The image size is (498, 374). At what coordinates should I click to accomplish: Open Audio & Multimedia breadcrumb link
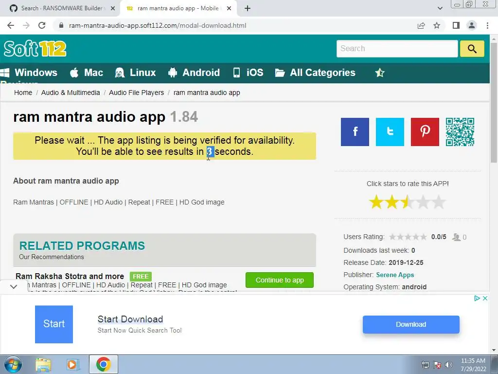pyautogui.click(x=71, y=93)
